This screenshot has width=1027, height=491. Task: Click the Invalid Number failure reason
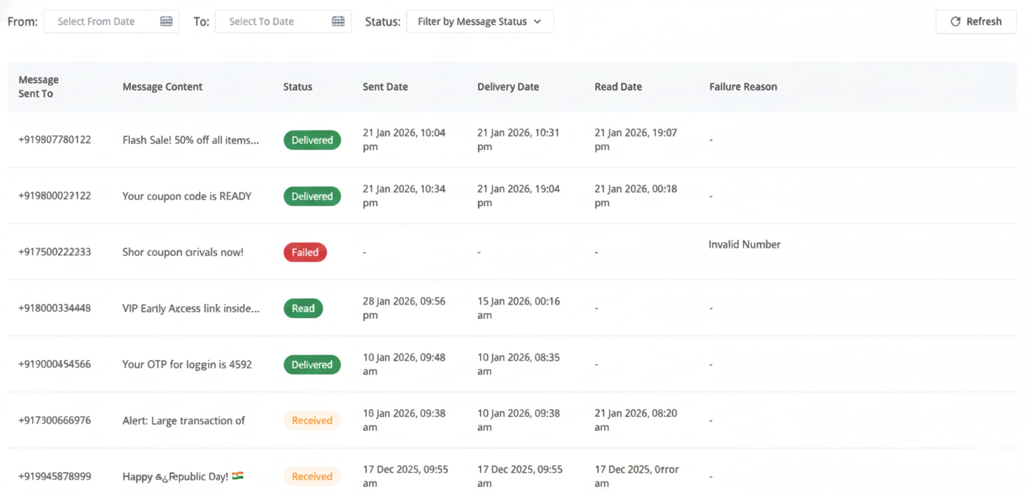[x=744, y=245]
